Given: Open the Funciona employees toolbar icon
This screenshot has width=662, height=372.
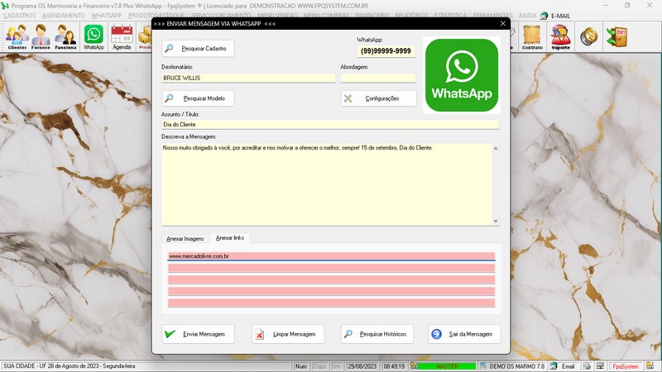Looking at the screenshot, I should (65, 36).
